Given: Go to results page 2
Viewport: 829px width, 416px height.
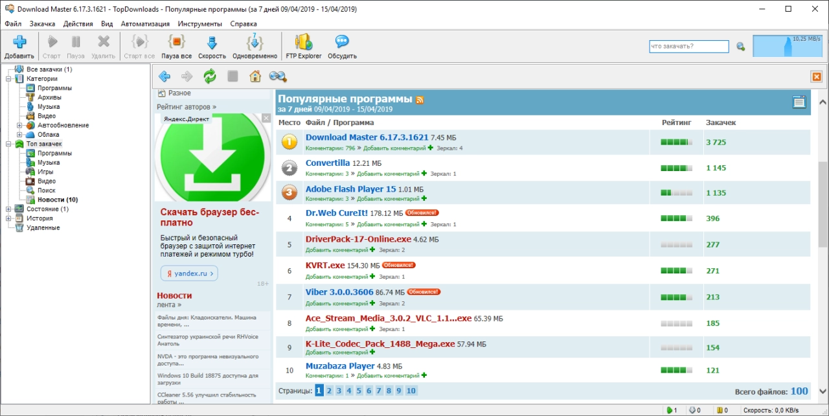Looking at the screenshot, I should click(329, 391).
